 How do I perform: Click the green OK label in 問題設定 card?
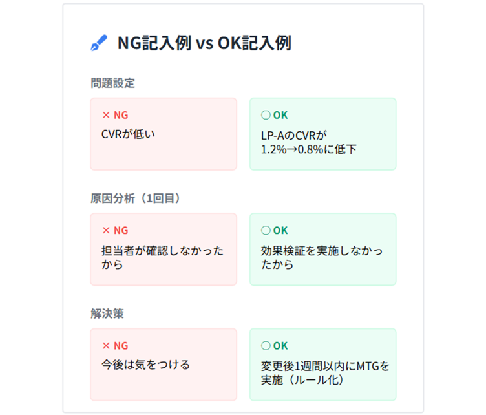coord(280,115)
